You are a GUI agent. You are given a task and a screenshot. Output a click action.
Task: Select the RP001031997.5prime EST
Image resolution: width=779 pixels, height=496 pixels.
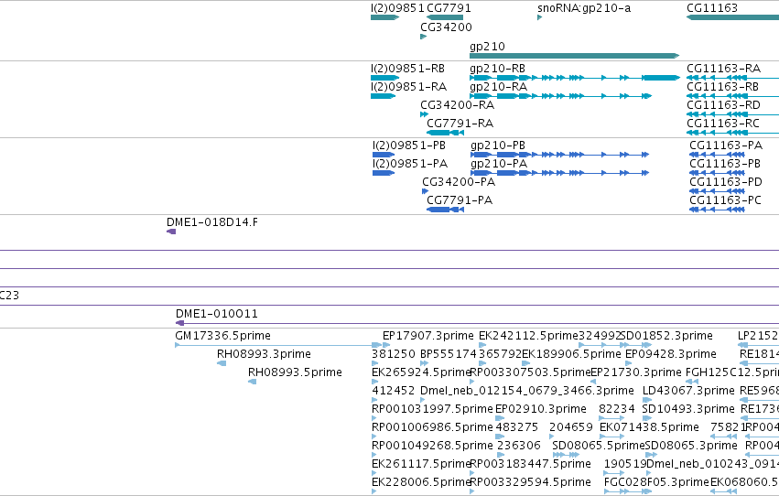[374, 418]
